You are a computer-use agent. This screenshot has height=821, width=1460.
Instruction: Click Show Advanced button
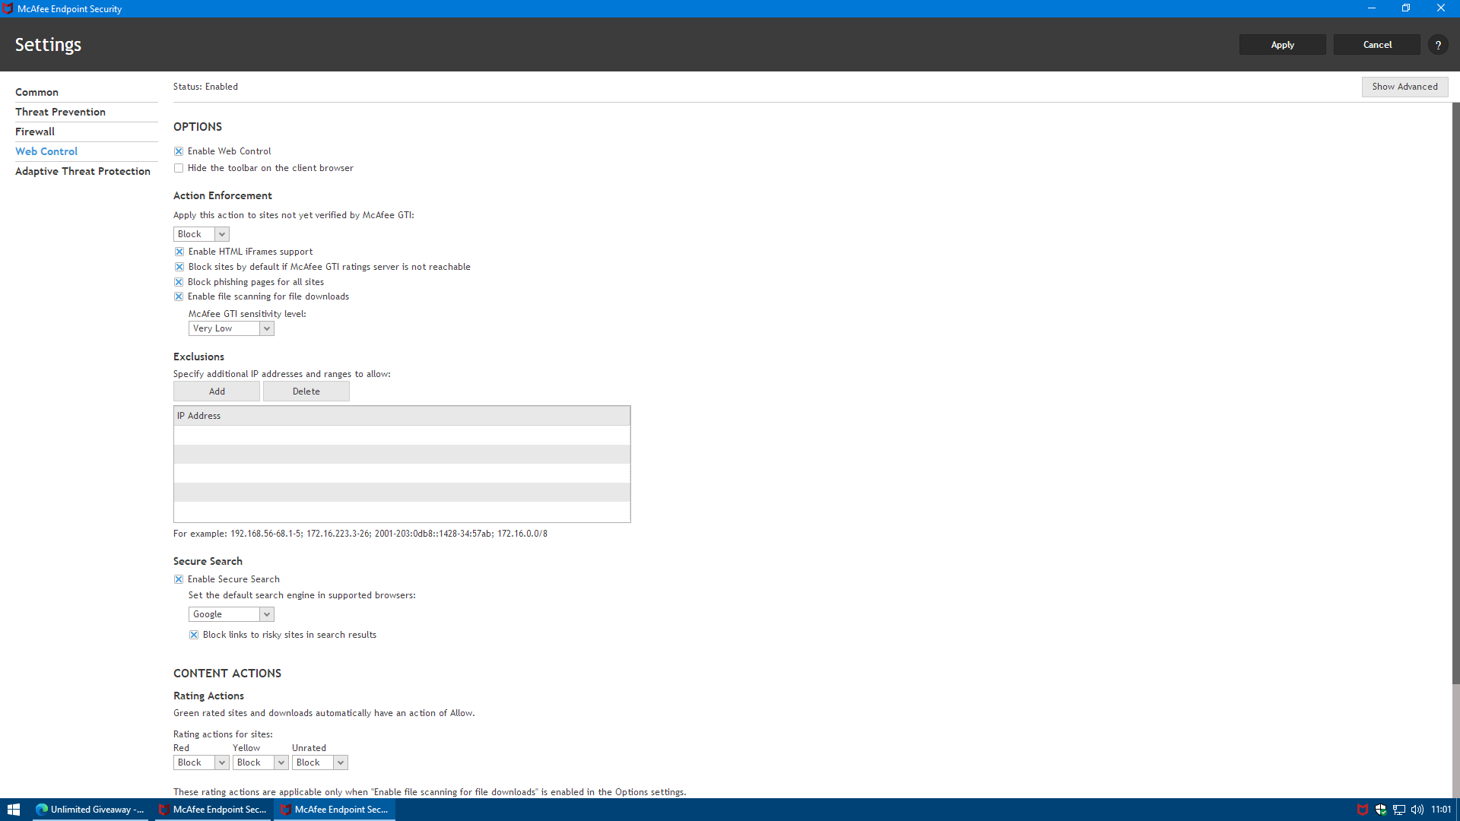point(1404,87)
